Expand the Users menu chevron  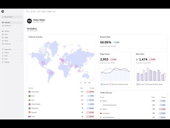(21, 56)
